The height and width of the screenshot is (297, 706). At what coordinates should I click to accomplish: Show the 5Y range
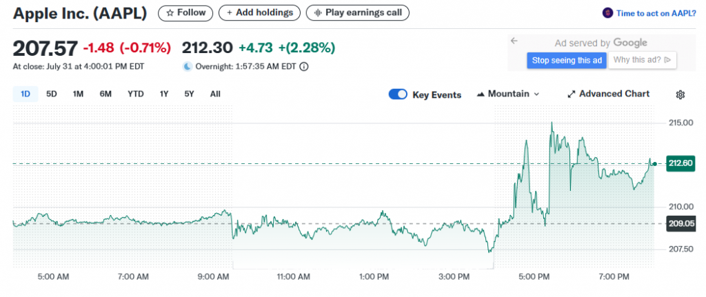pos(189,94)
